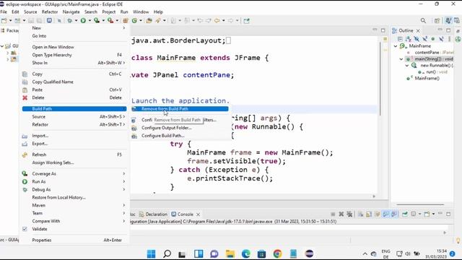Viewport: 462px width, 260px height.
Task: Collapse main(String[]) node in Outline
Action: pos(401,59)
